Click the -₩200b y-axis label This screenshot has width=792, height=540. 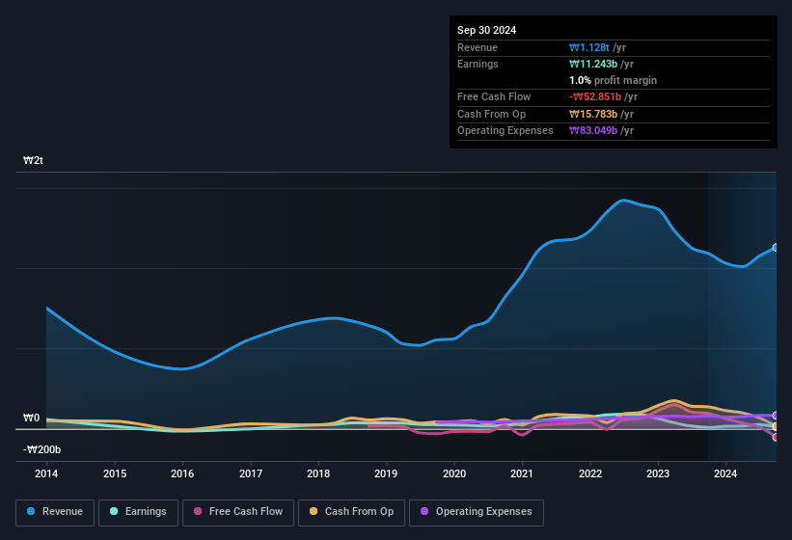coord(41,449)
